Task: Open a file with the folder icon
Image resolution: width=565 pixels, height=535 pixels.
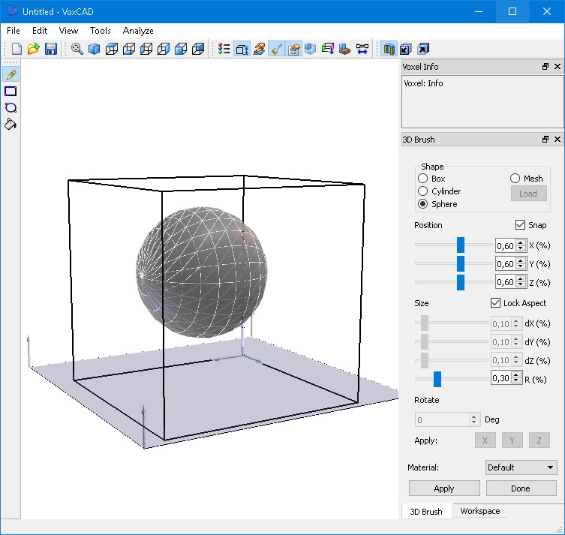Action: [x=34, y=49]
